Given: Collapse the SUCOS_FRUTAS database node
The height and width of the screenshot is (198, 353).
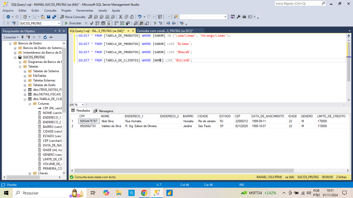Looking at the screenshot, I should pyautogui.click(x=15, y=57).
